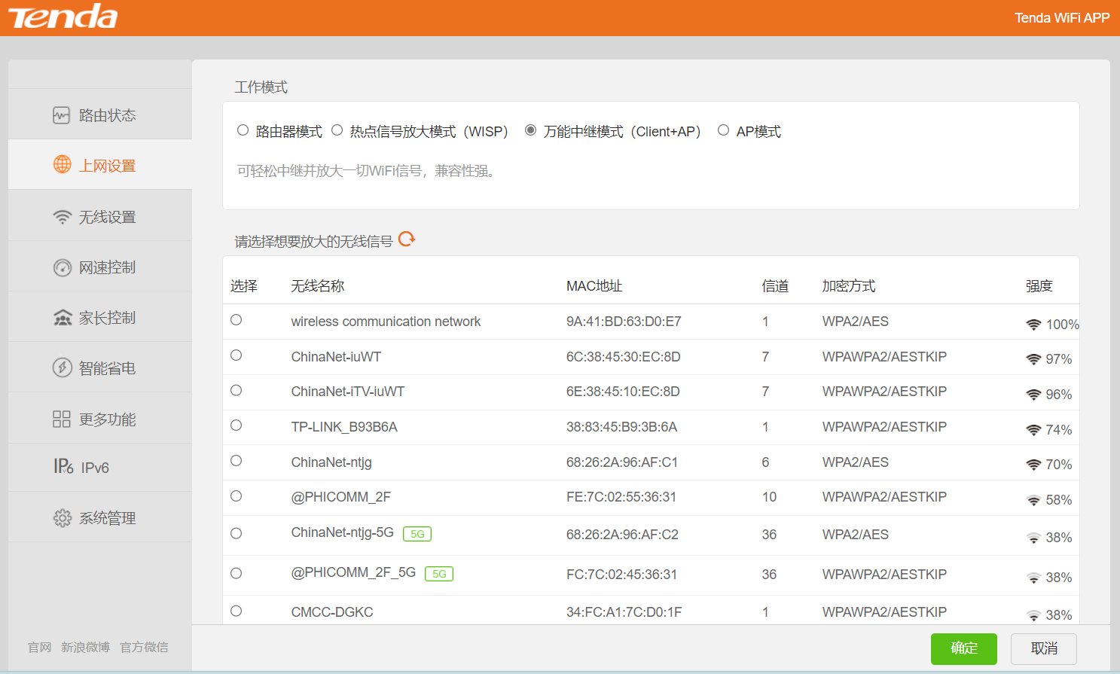Image resolution: width=1120 pixels, height=674 pixels.
Task: Click signal icon of ChinaNet-iTV-iuWT row
Action: tap(1033, 395)
